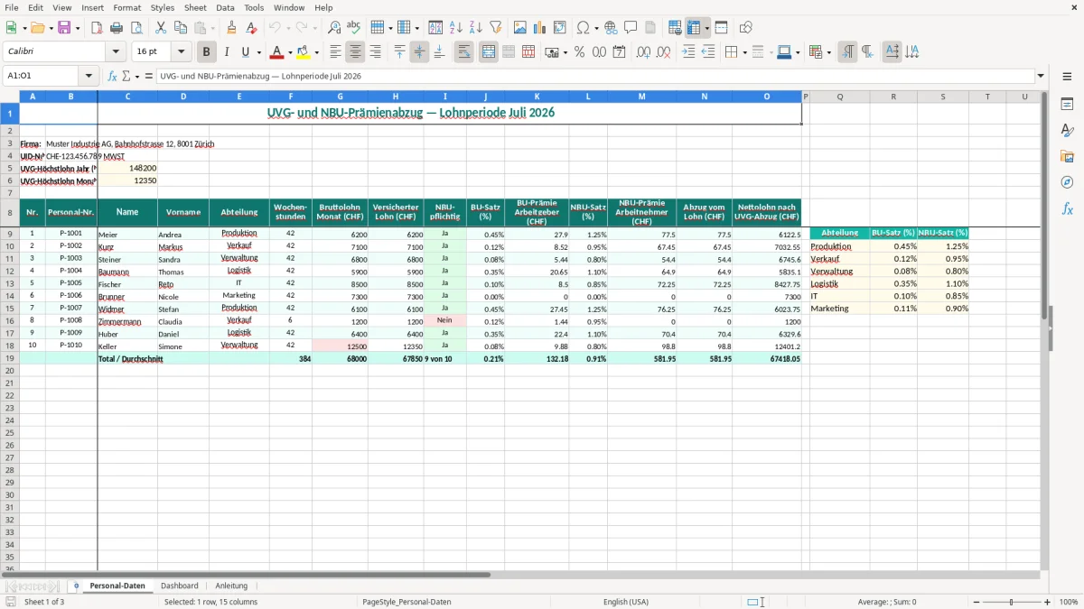Open the Font Size dropdown
1084x609 pixels.
point(182,52)
